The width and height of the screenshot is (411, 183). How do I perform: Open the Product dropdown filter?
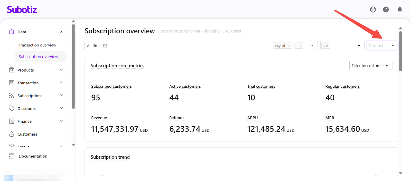click(382, 46)
